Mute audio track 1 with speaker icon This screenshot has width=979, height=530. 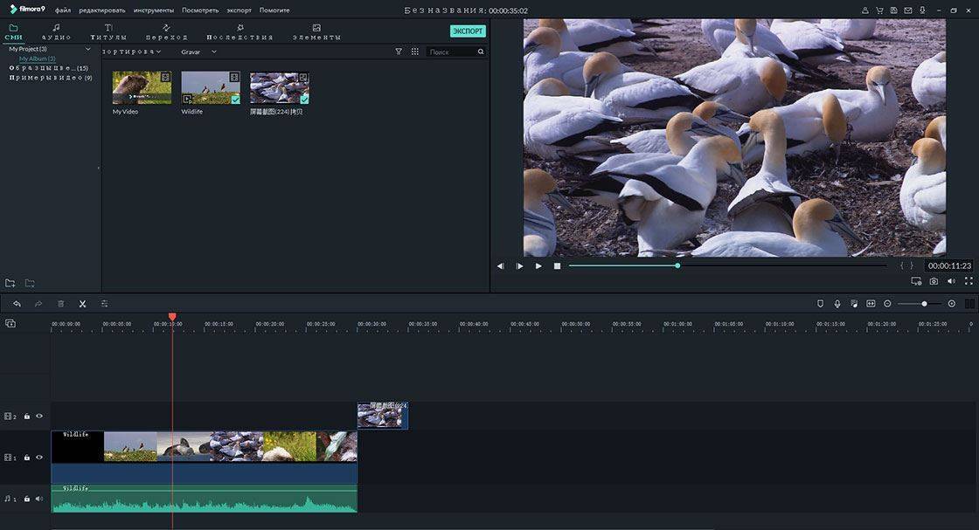(x=39, y=499)
